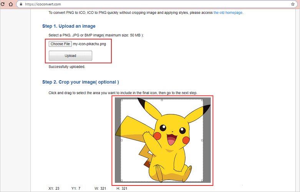Image resolution: width=300 pixels, height=192 pixels.
Task: Click Pikachu's face inside the crop area
Action: click(172, 132)
